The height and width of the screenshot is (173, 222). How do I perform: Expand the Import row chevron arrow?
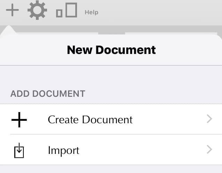[209, 150]
